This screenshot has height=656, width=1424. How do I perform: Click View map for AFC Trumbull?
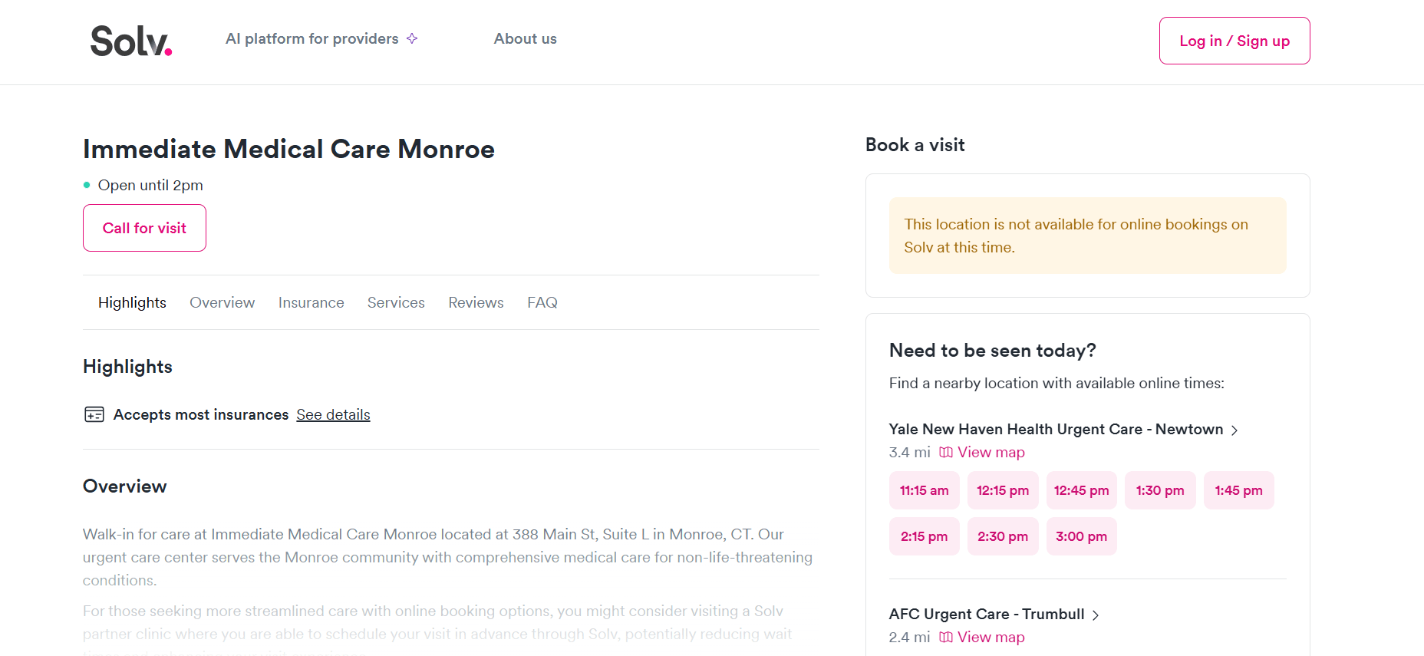991,637
